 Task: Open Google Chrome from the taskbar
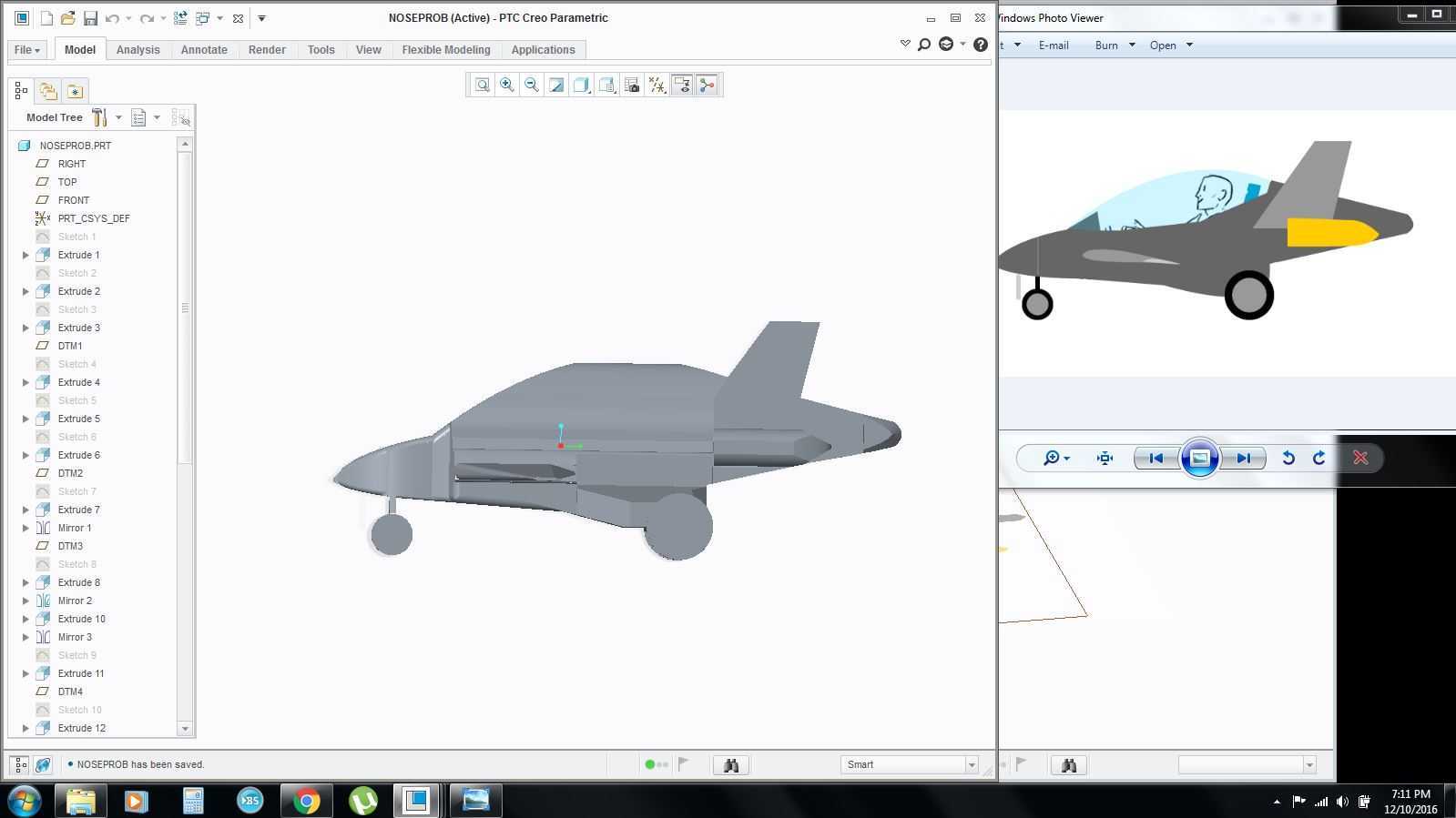point(307,801)
